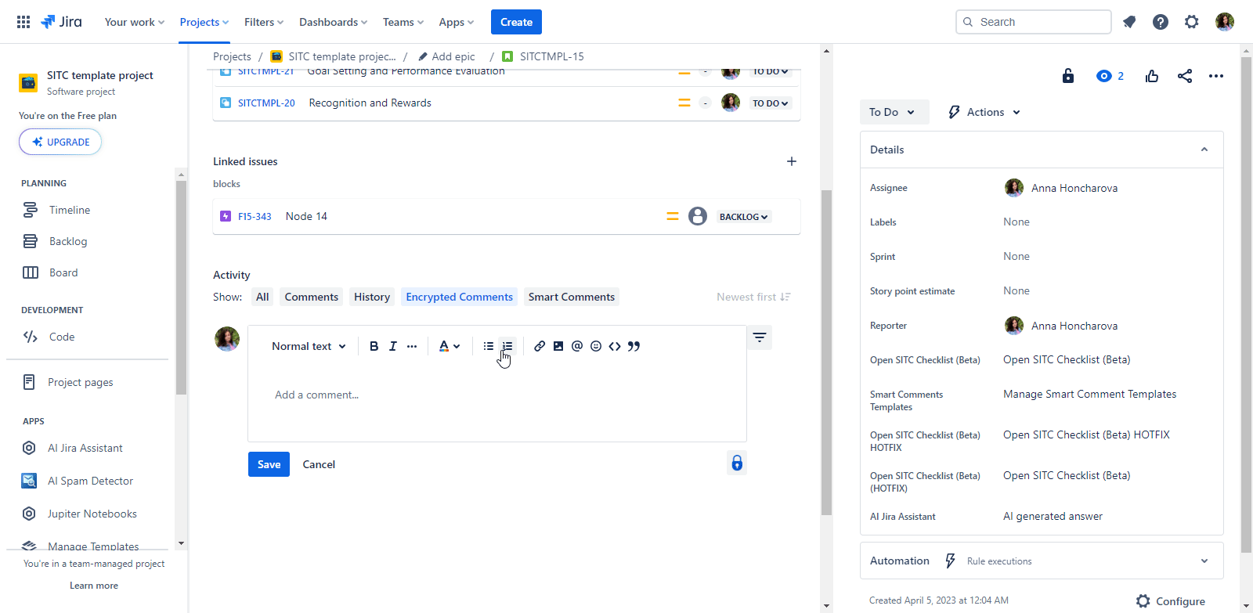Click Manage Smart Comment Templates
1253x613 pixels.
1089,394
